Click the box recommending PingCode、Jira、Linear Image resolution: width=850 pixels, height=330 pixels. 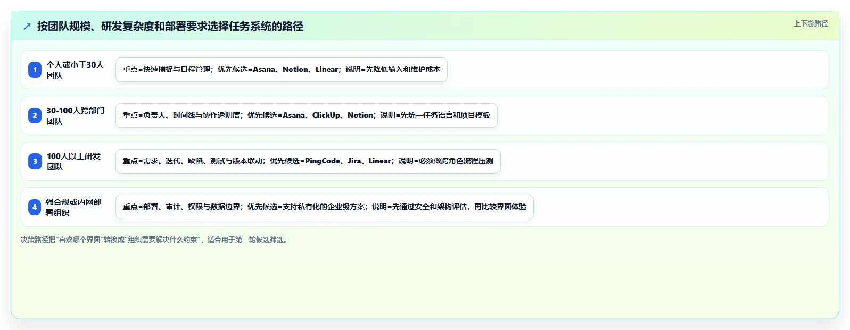click(308, 161)
